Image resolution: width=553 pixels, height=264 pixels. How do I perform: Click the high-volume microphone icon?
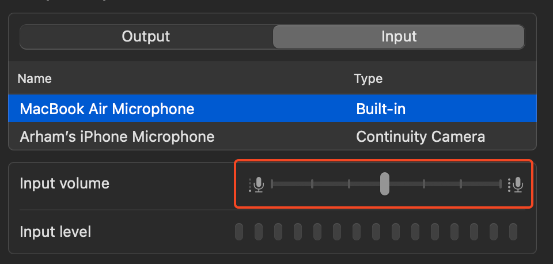click(516, 184)
